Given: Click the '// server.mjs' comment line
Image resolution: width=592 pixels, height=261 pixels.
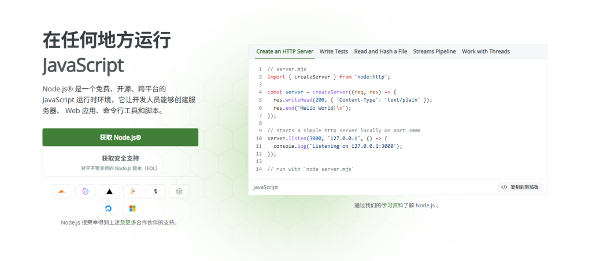Looking at the screenshot, I should coord(287,69).
